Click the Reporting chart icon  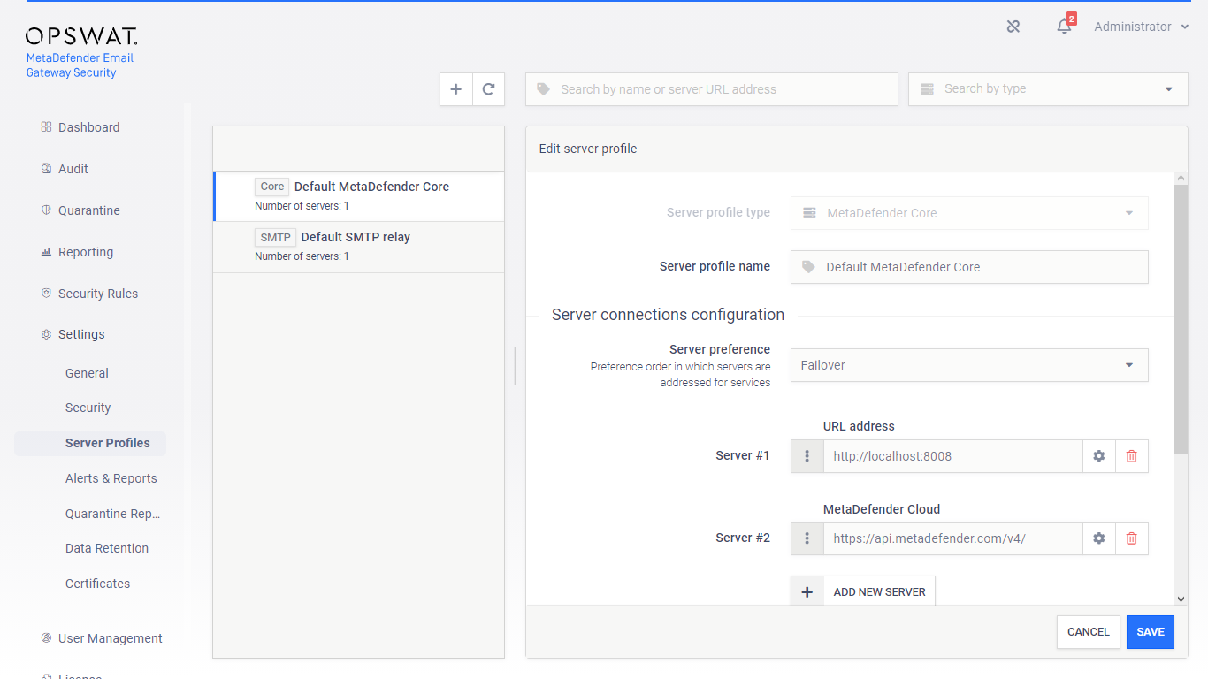(46, 252)
